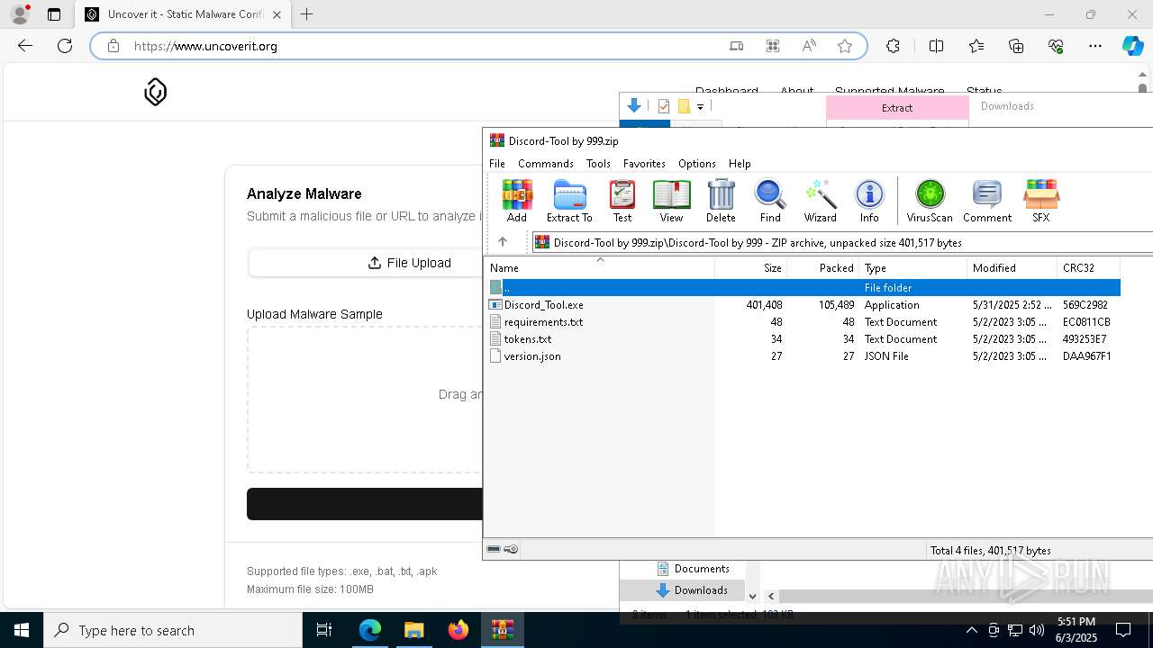Image resolution: width=1153 pixels, height=648 pixels.
Task: Click the Explorer quick access down-arrow icon
Action: (634, 106)
